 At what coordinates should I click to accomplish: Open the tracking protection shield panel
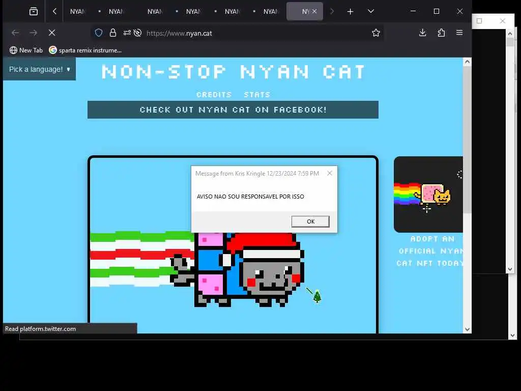[x=99, y=33]
